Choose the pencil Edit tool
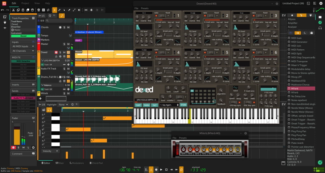This screenshot has height=173, width=325. [x=59, y=10]
